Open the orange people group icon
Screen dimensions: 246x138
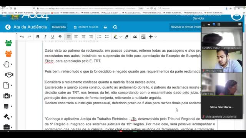tap(8, 54)
